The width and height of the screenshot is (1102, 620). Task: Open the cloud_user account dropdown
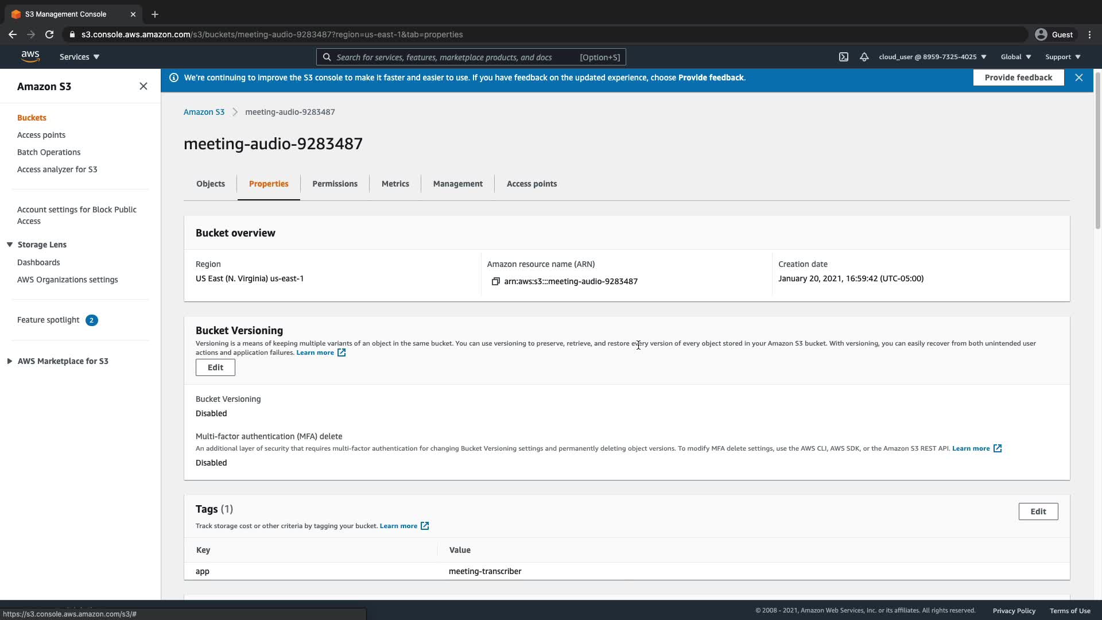[932, 57]
